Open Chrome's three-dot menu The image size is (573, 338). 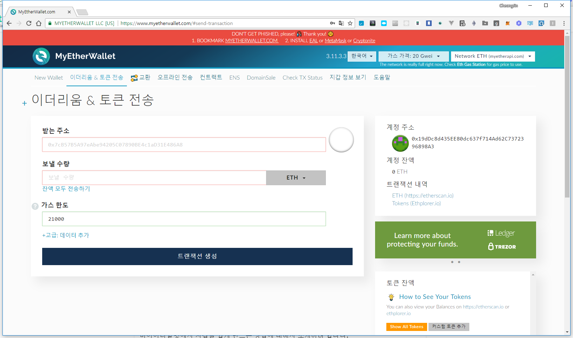click(x=564, y=23)
